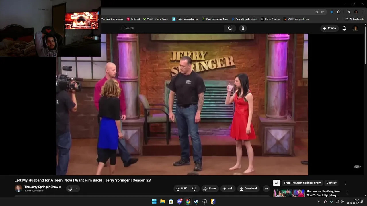Open Chrome media controls icon
The width and height of the screenshot is (367, 206).
point(349,12)
